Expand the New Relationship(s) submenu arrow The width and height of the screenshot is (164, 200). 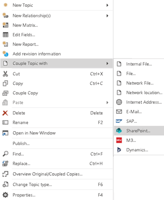[x=107, y=16]
